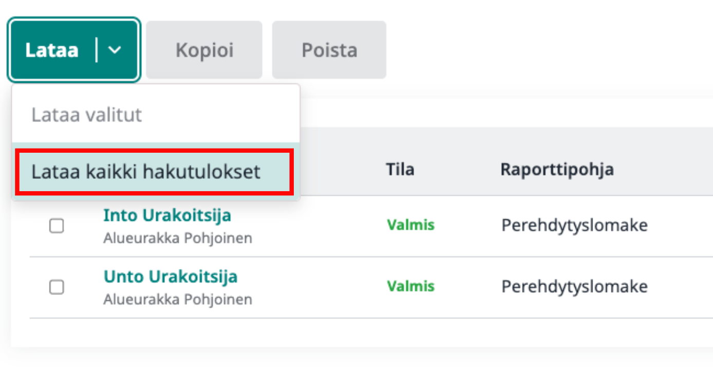Open the Into Urakoitsija link
This screenshot has height=369, width=713.
tap(167, 215)
